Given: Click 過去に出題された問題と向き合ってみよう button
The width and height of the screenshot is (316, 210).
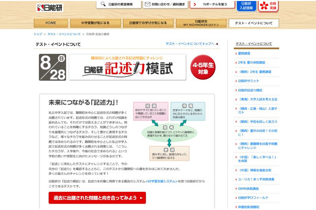Looking at the screenshot, I should tap(97, 198).
